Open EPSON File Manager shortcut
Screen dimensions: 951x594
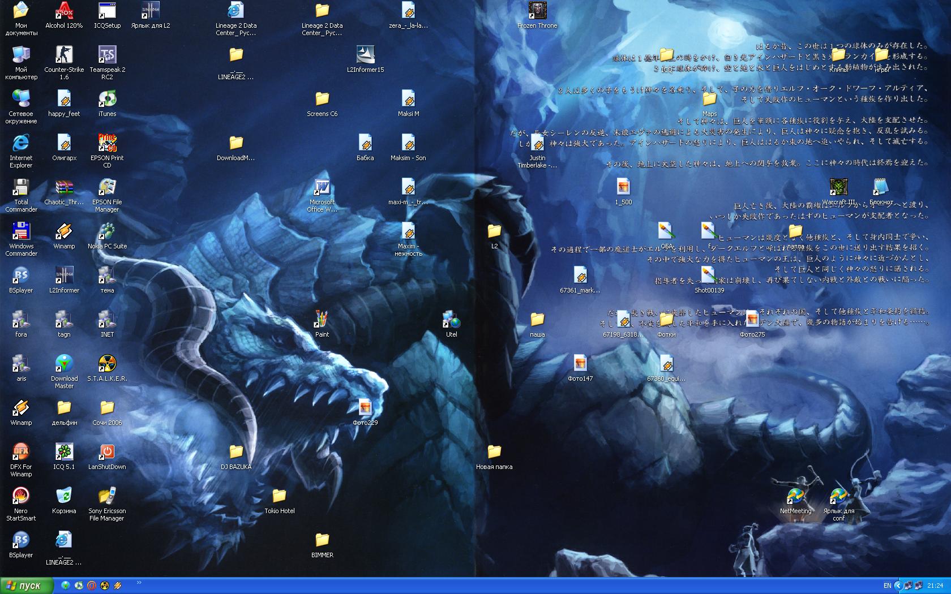(x=107, y=195)
